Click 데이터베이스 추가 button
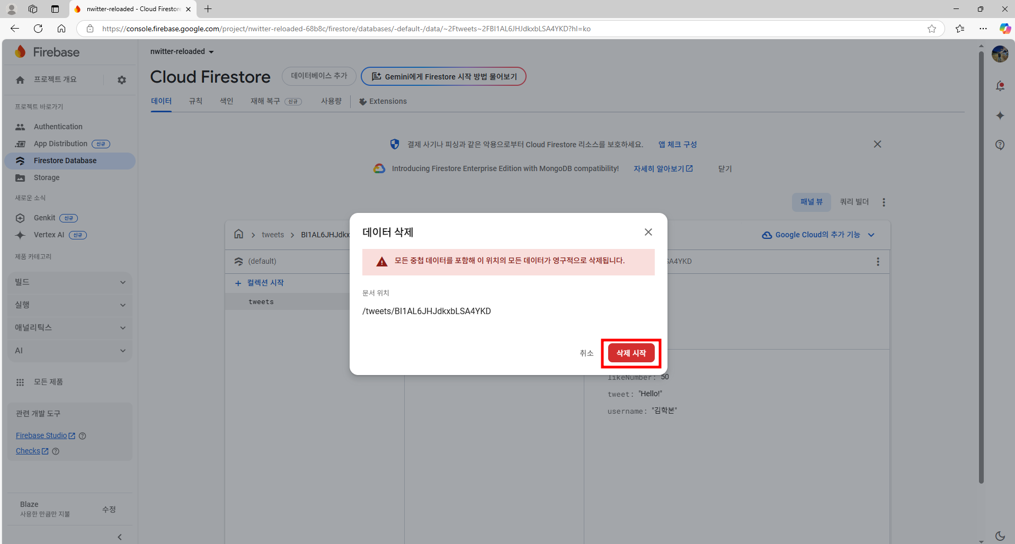This screenshot has height=544, width=1015. point(319,76)
